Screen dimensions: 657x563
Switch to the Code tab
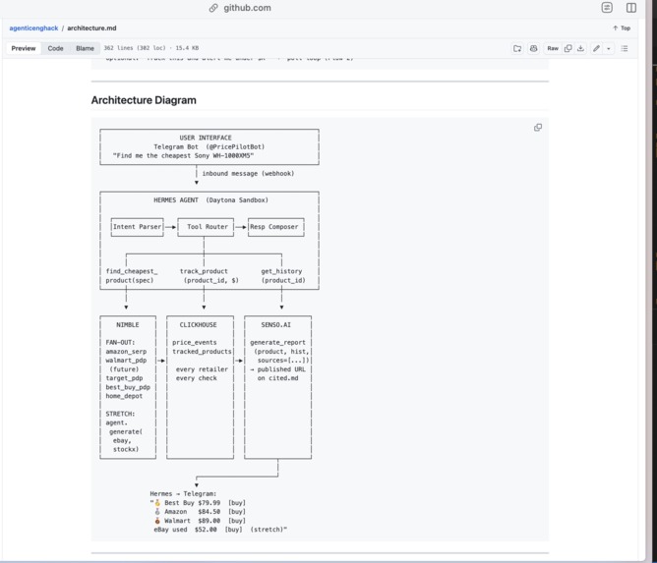tap(55, 48)
